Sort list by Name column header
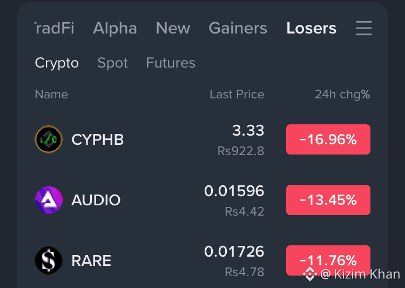This screenshot has height=288, width=405. tap(51, 94)
